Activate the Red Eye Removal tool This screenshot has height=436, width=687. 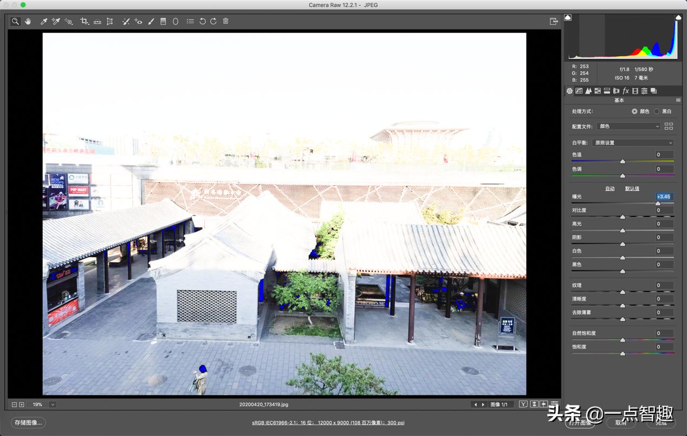pos(138,21)
